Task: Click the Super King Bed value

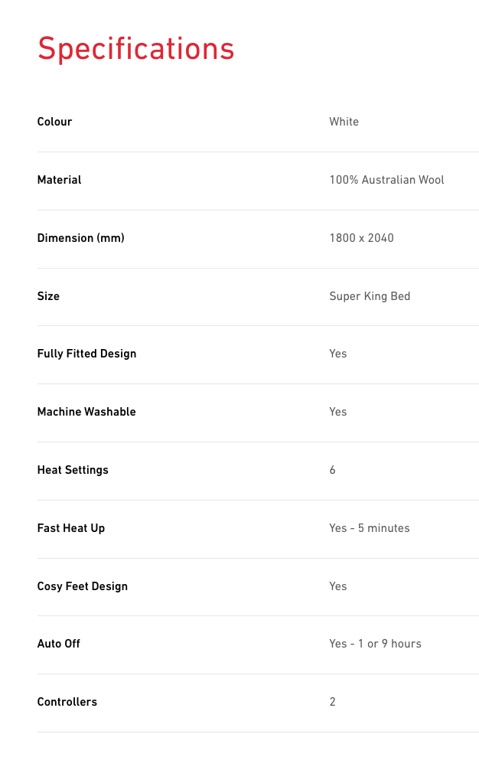Action: click(x=370, y=296)
